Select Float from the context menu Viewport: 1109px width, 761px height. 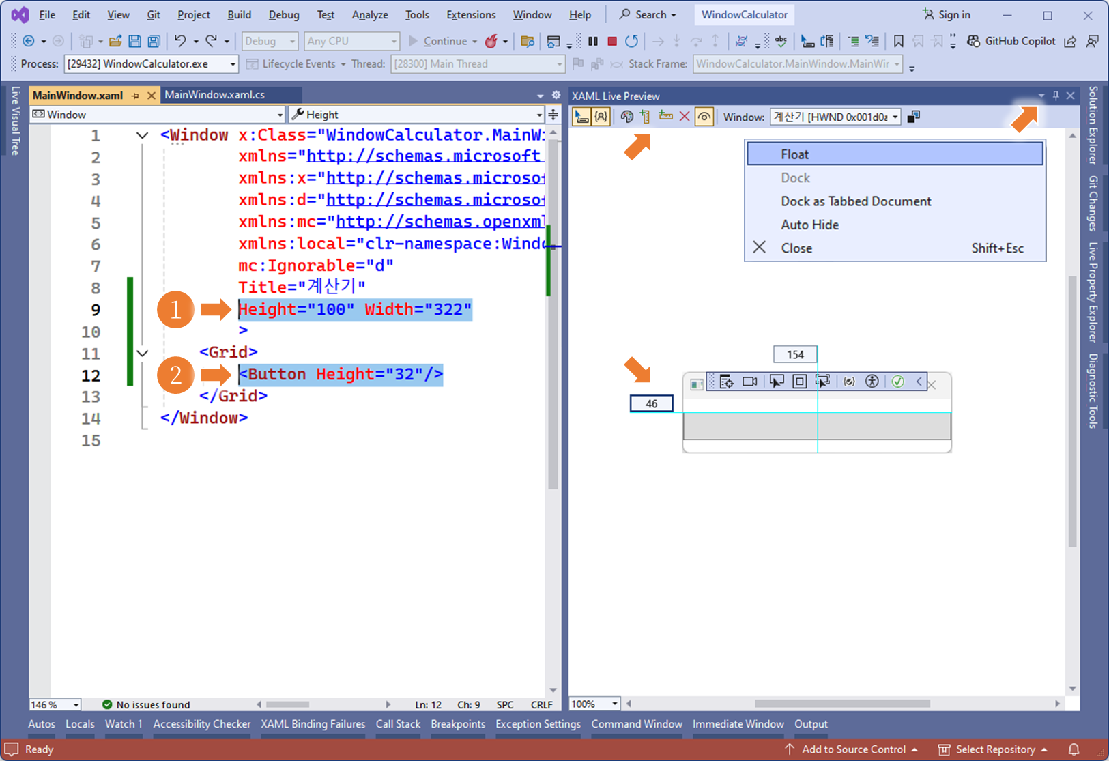point(895,154)
